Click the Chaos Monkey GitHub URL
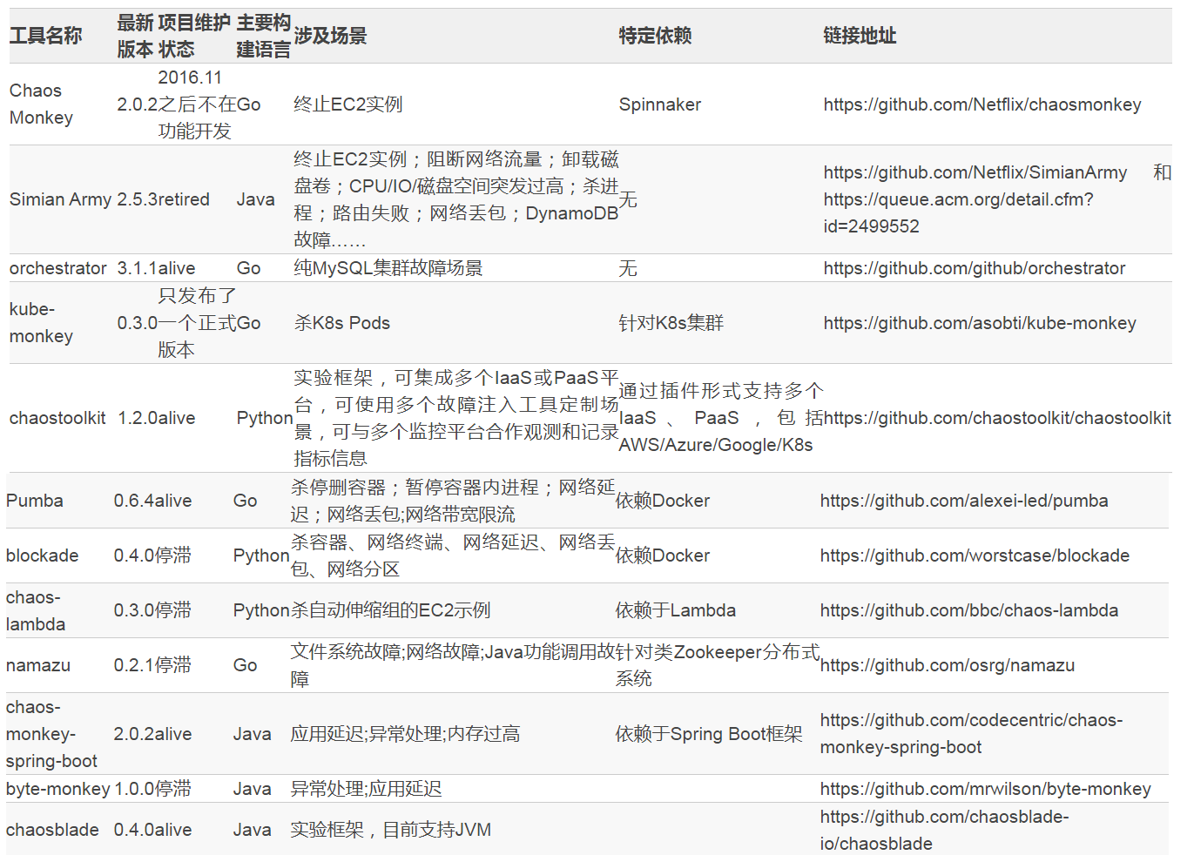Viewport: 1194px width, 855px height. (x=982, y=104)
